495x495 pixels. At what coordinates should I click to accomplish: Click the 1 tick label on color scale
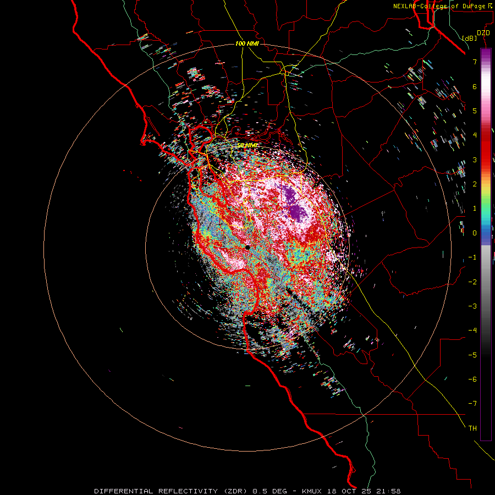[x=475, y=208]
